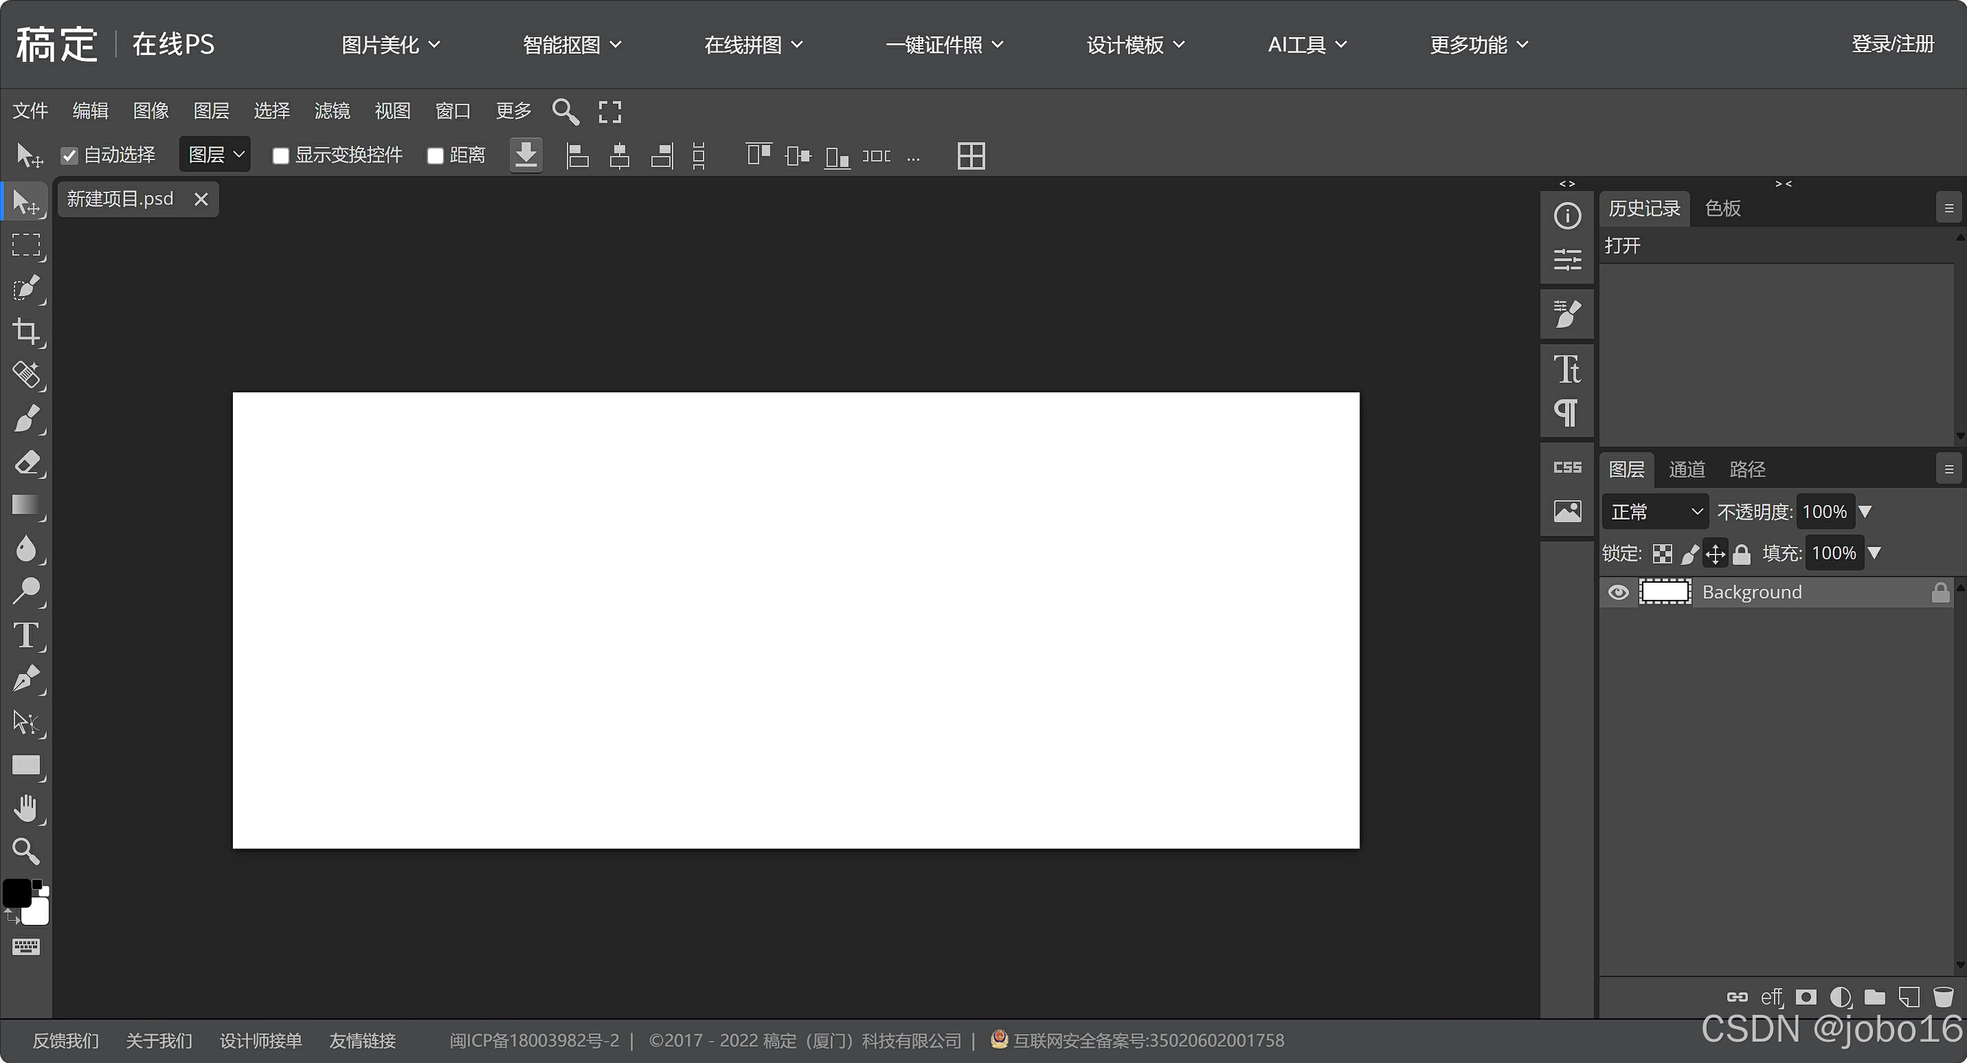Click the delete layer trash icon

click(x=1942, y=996)
